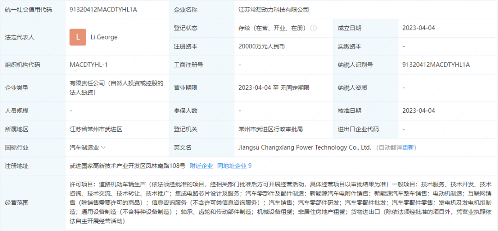Click company name 江苏常想动力科技有限公司
The image size is (498, 231).
[274, 10]
